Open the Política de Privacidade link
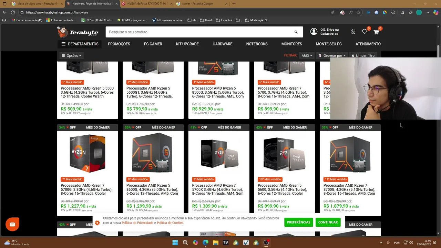 click(137, 223)
